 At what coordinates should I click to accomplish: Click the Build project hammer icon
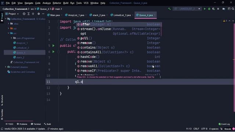point(169,9)
